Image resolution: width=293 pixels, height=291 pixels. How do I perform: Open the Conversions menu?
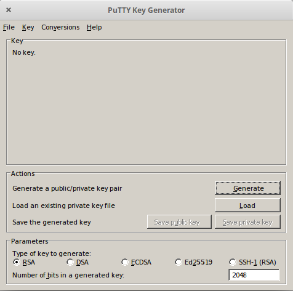(x=60, y=27)
